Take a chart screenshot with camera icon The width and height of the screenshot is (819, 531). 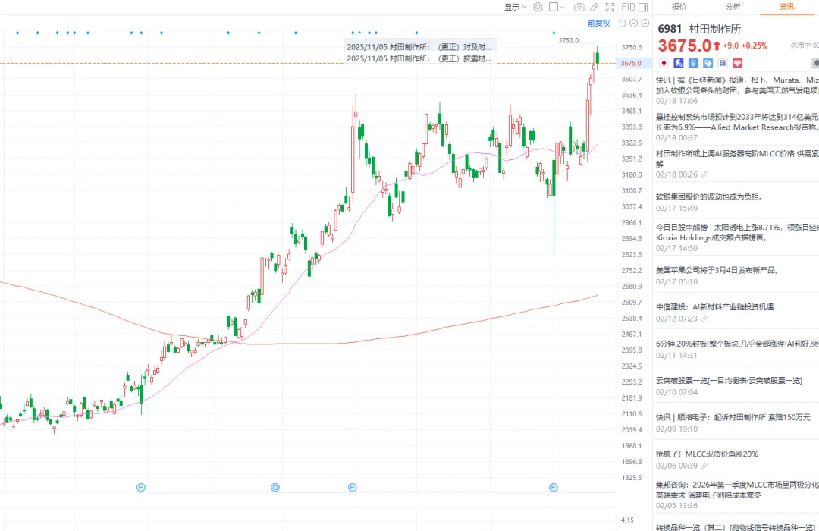[x=579, y=7]
